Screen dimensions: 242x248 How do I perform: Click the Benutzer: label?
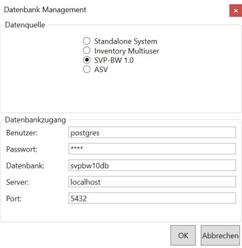(22, 133)
